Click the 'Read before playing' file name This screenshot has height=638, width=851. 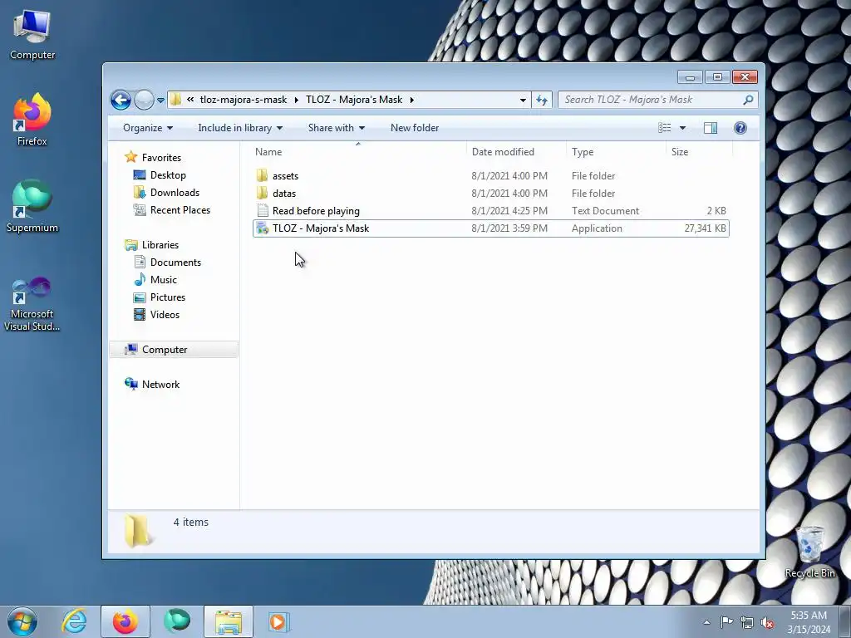point(316,210)
